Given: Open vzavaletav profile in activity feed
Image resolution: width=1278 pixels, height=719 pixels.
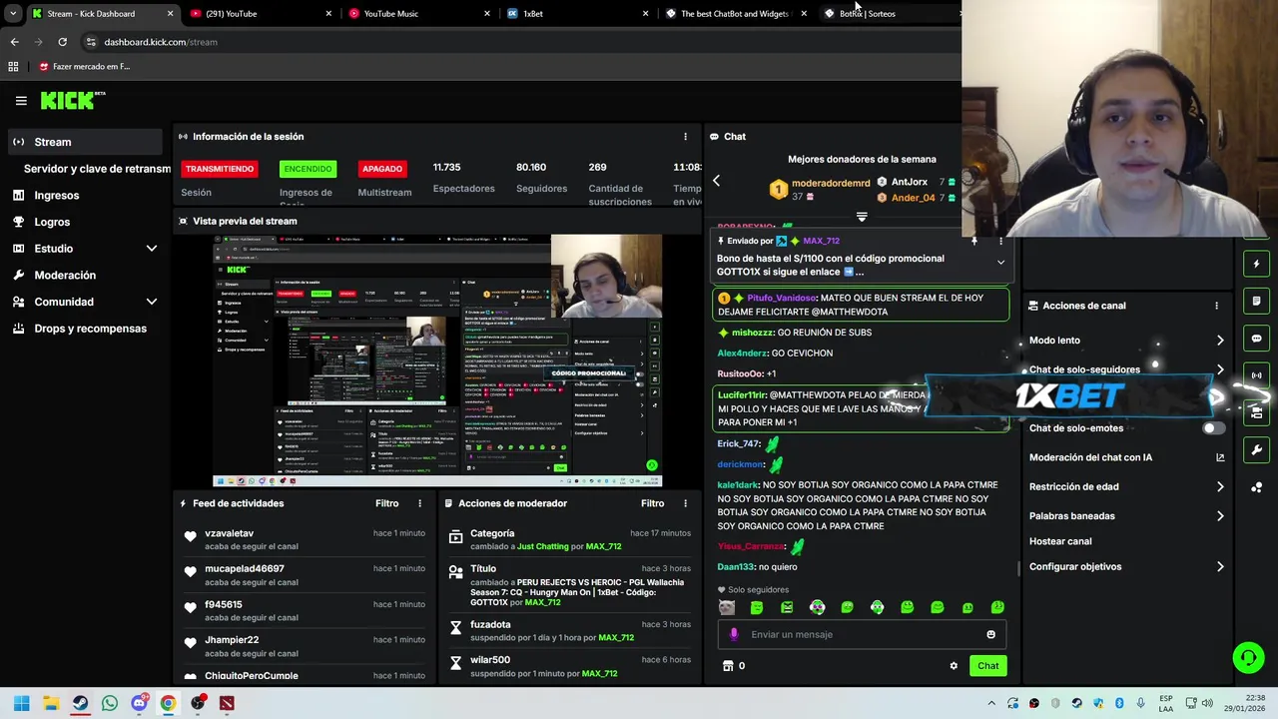Looking at the screenshot, I should [229, 533].
